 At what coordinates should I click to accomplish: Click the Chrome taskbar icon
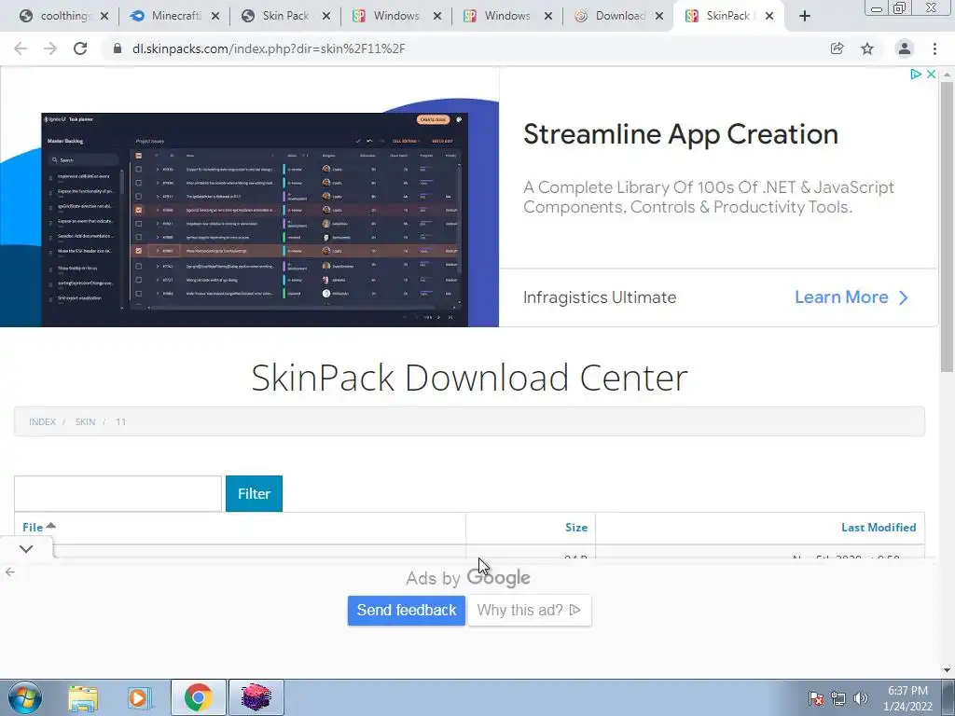[x=198, y=697]
